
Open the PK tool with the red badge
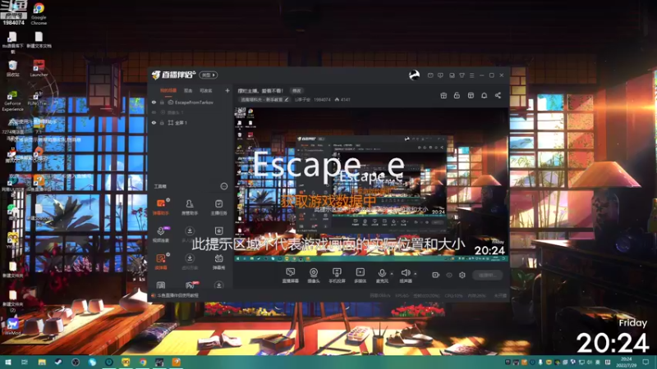190,285
